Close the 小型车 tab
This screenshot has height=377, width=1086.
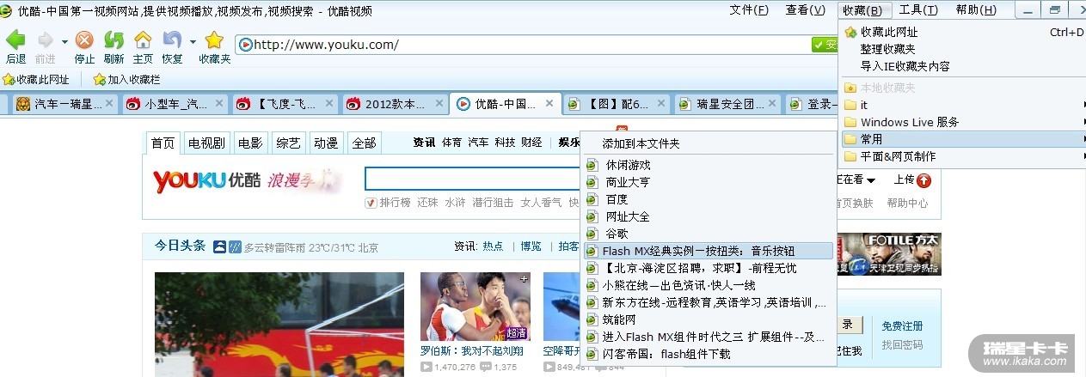coord(218,104)
